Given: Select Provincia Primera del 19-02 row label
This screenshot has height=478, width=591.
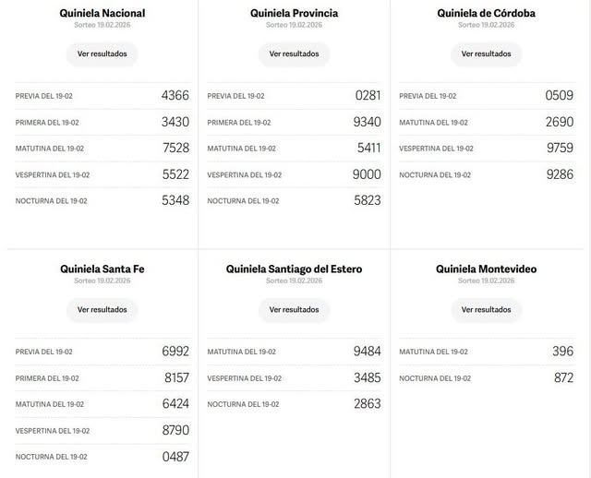Looking at the screenshot, I should (239, 123).
